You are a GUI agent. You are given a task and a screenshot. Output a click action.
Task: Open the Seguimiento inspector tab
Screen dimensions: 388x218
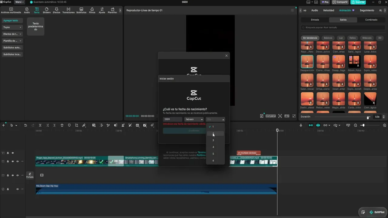(367, 10)
